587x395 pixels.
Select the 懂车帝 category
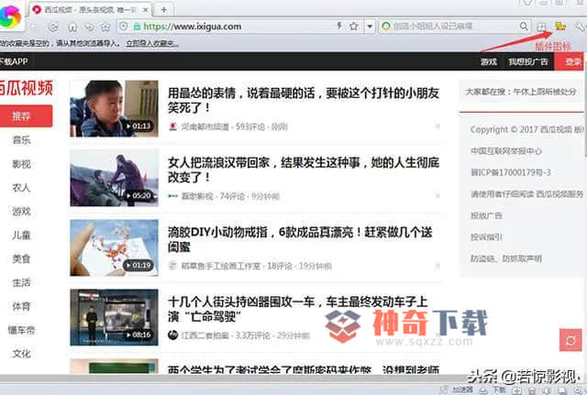tap(21, 330)
